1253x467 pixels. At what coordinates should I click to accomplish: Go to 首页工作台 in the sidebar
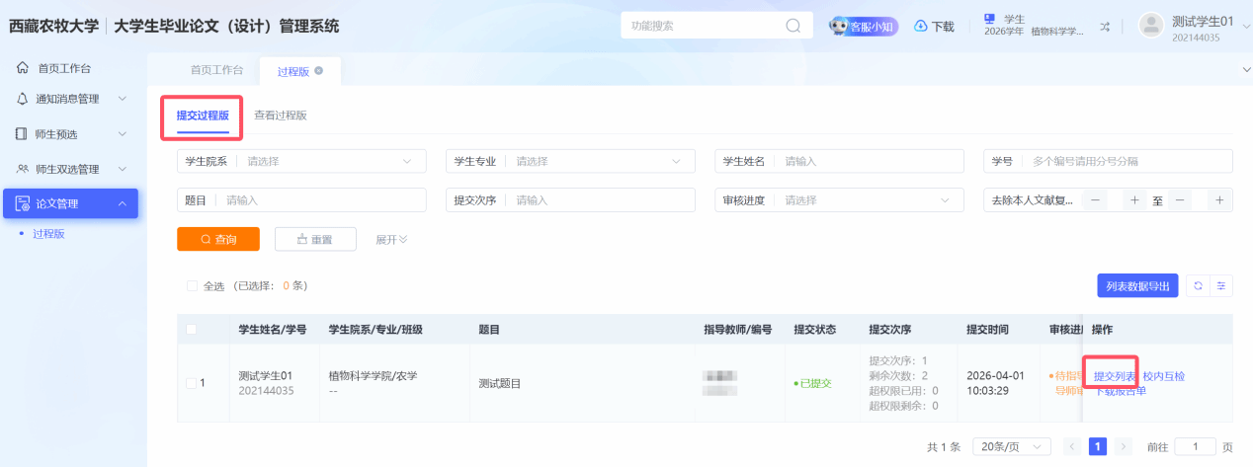63,68
